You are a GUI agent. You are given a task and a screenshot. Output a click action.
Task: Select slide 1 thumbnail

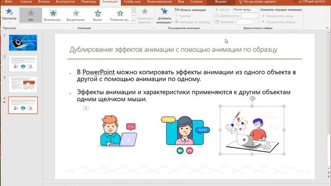click(23, 43)
